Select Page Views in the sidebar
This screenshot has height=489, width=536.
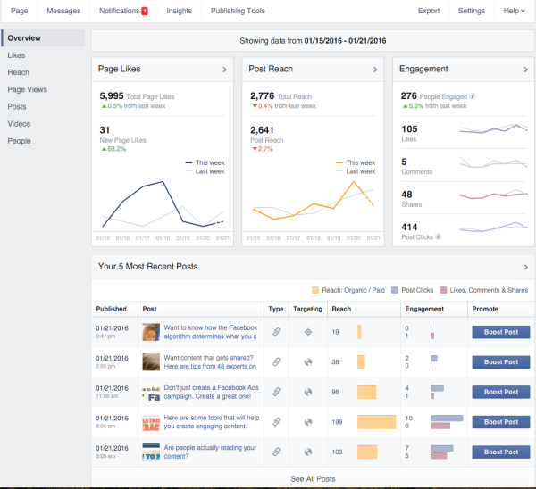[28, 89]
